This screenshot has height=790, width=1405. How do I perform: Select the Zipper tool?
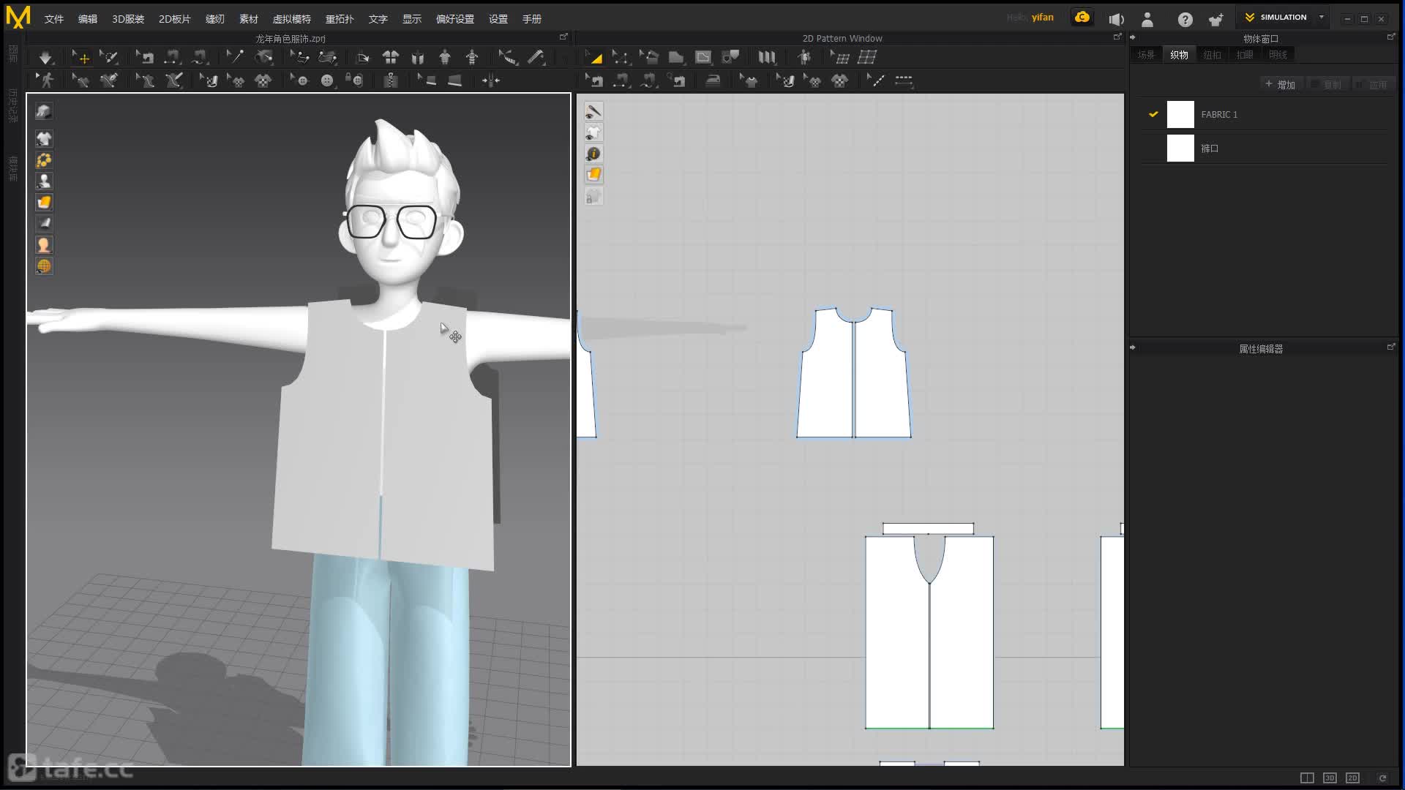[x=391, y=80]
